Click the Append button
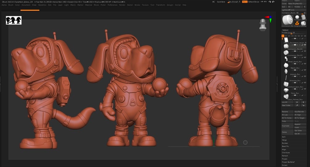The image size is (310, 167). tap(300, 124)
